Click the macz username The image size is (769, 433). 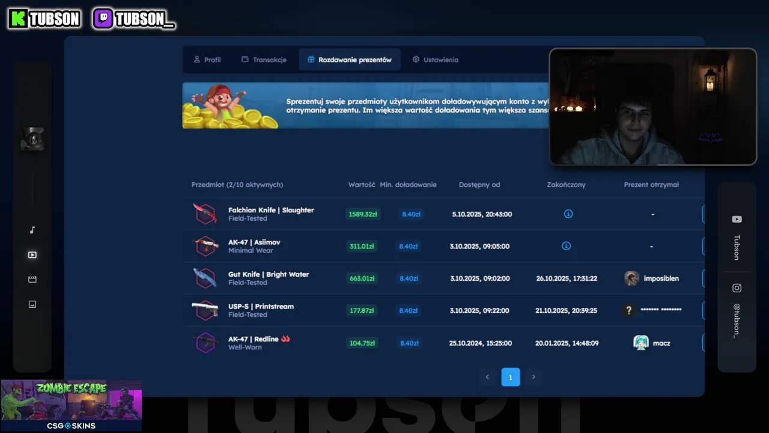pos(661,343)
